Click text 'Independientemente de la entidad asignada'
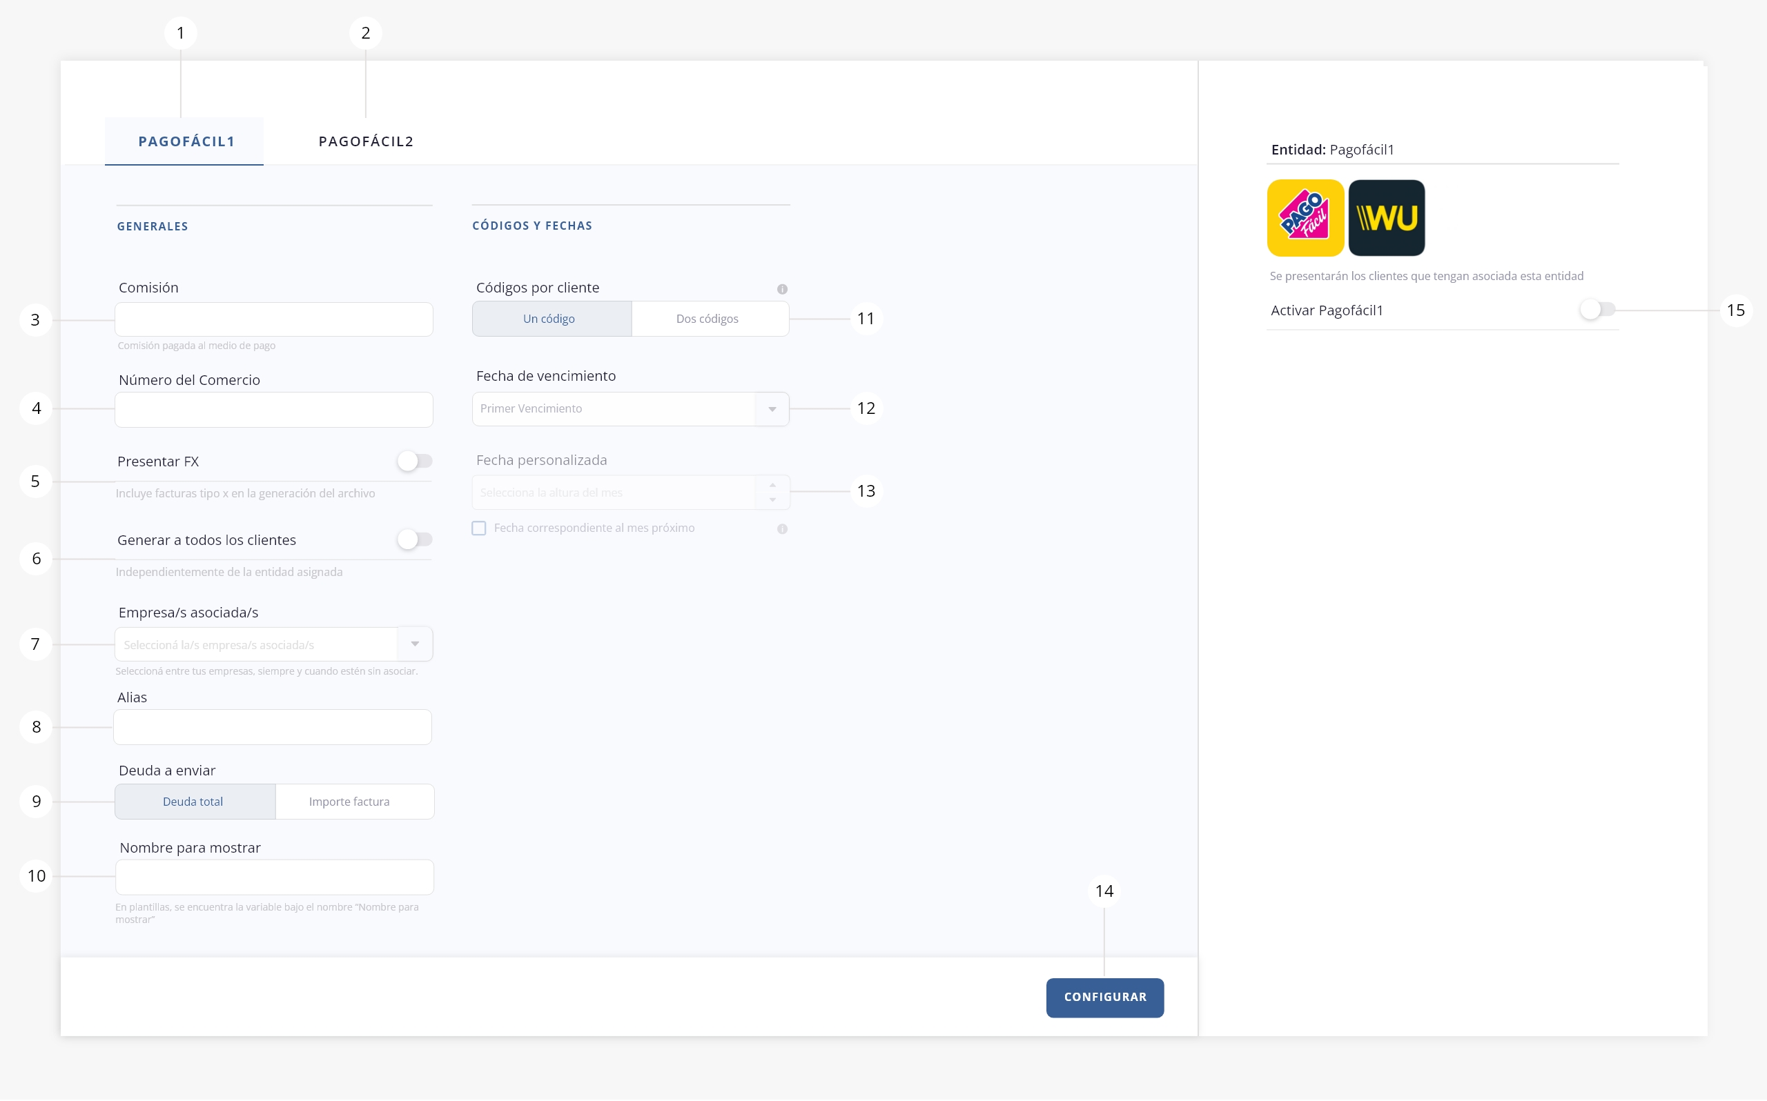The width and height of the screenshot is (1767, 1101). point(229,573)
